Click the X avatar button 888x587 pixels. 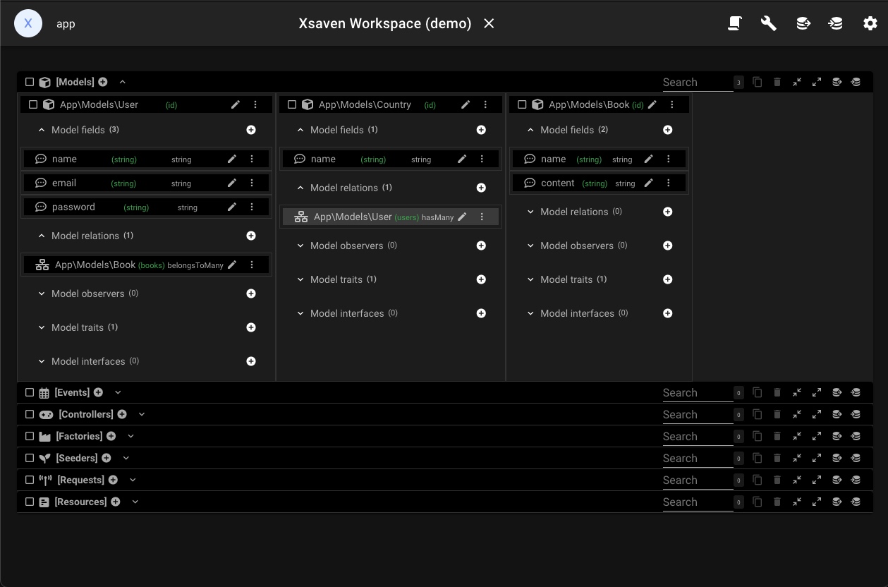[x=28, y=23]
